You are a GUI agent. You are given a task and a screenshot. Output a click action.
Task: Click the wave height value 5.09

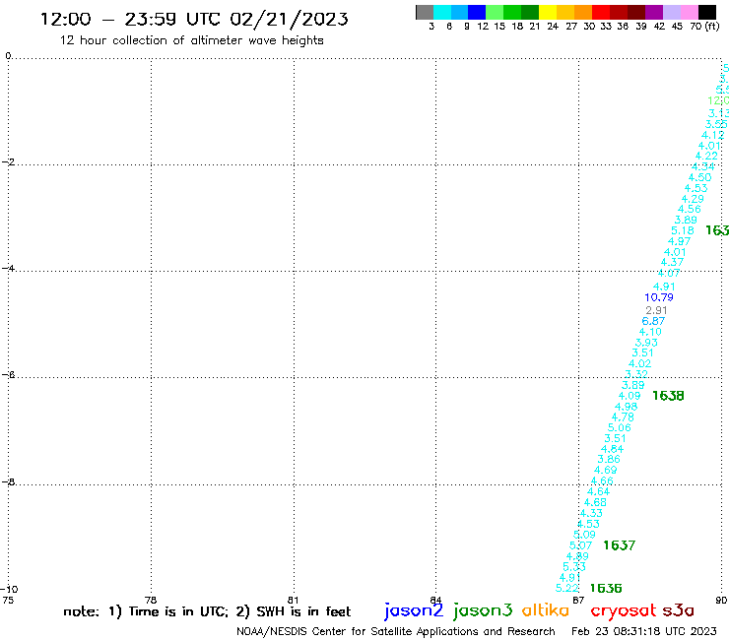[584, 535]
